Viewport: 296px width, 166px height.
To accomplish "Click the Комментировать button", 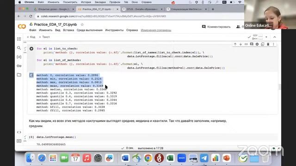I will [x=216, y=27].
